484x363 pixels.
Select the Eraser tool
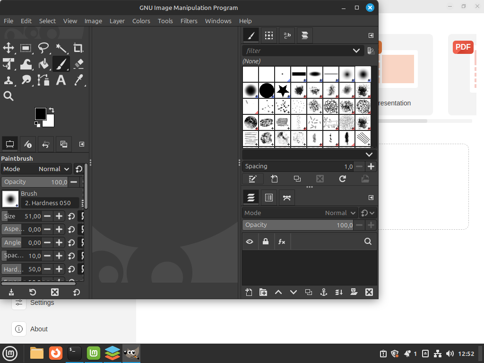coord(78,64)
